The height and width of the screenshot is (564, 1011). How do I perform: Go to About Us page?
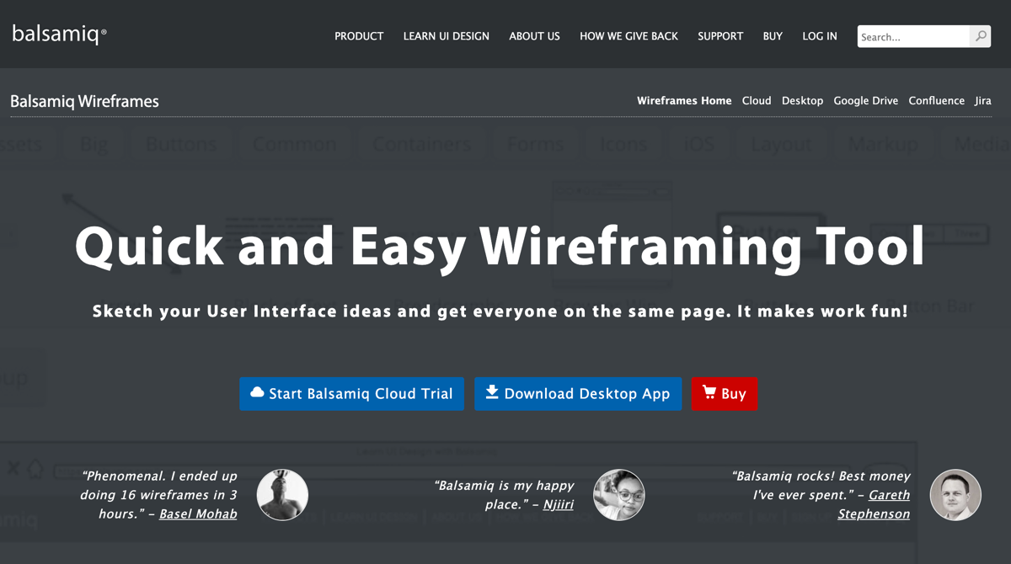(x=534, y=36)
